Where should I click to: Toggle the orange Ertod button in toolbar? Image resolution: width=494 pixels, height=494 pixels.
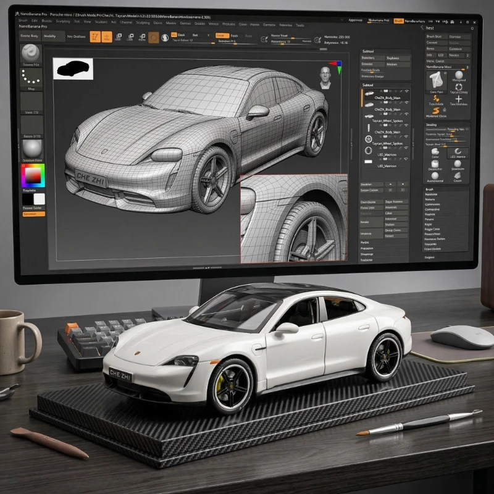pyautogui.click(x=222, y=36)
